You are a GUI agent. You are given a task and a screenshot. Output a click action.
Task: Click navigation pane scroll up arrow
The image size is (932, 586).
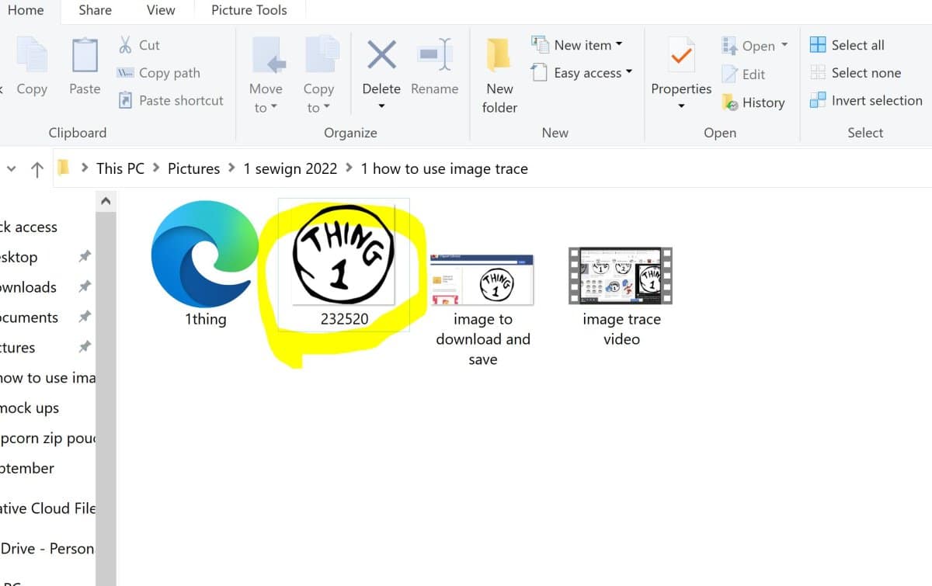click(x=106, y=202)
